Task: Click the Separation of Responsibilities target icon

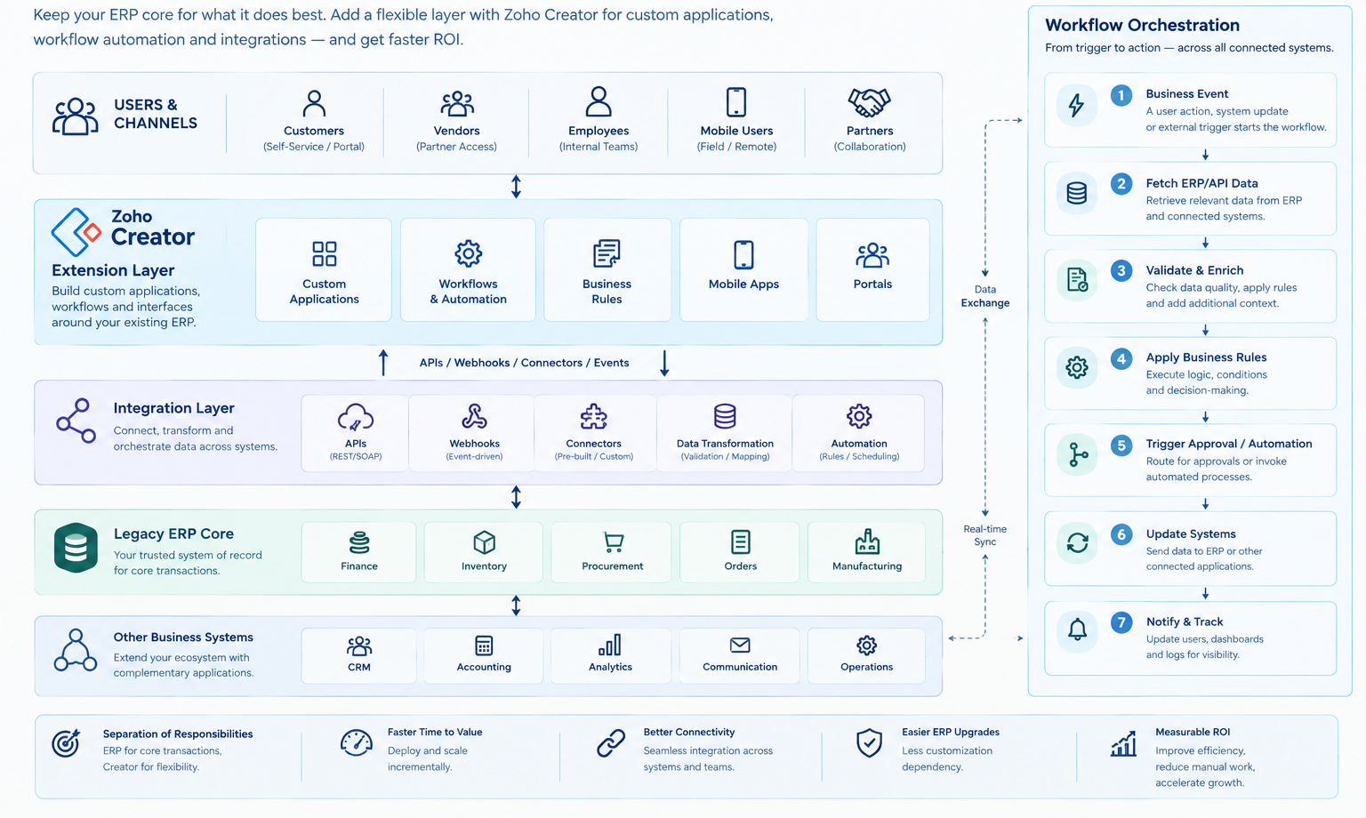Action: pos(66,742)
